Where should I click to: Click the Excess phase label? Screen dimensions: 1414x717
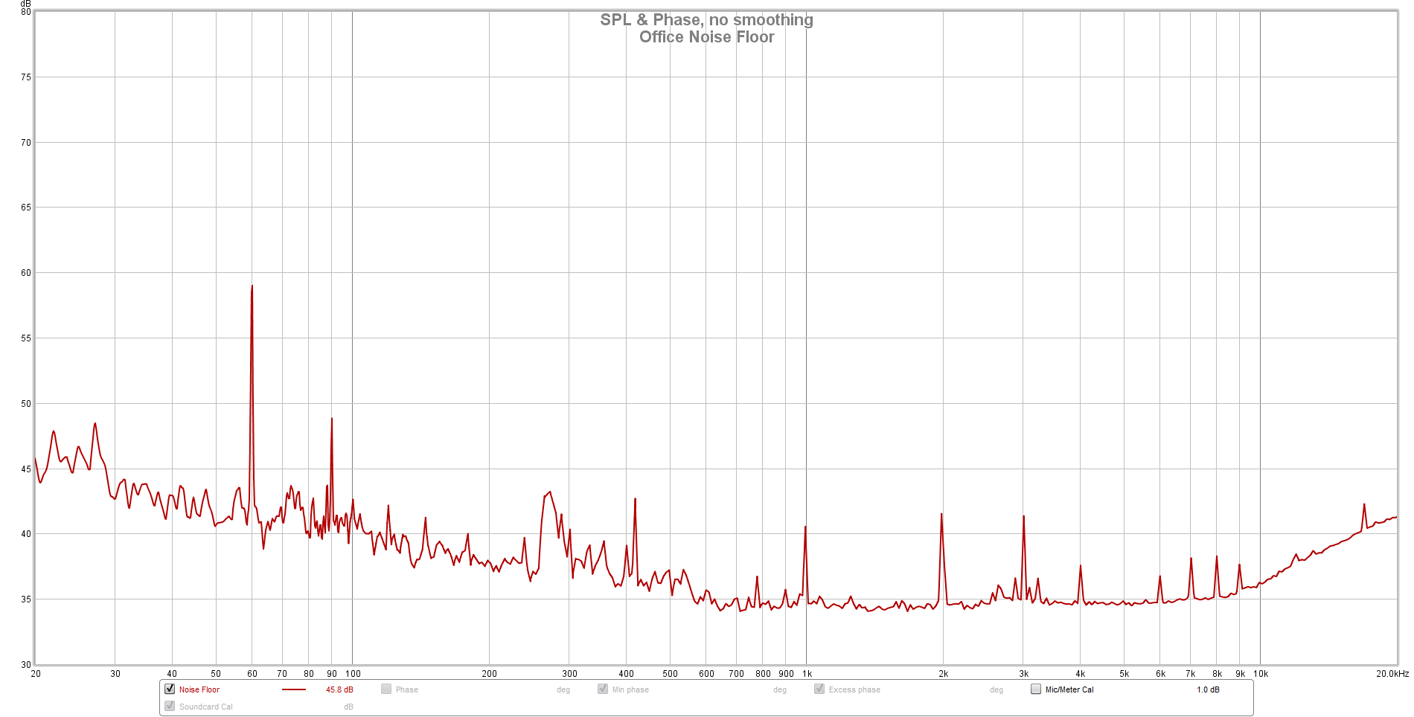(854, 689)
